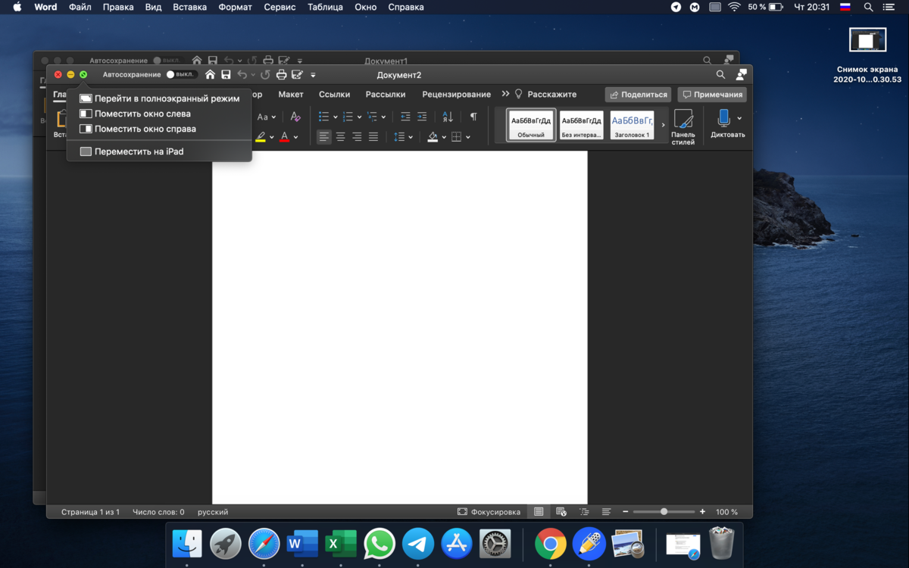Decrease paragraph indent
This screenshot has width=909, height=568.
pos(405,117)
